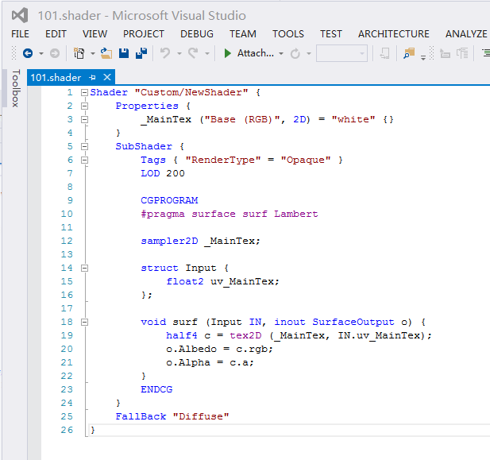Open the empty solution configurations combo box

tap(341, 53)
